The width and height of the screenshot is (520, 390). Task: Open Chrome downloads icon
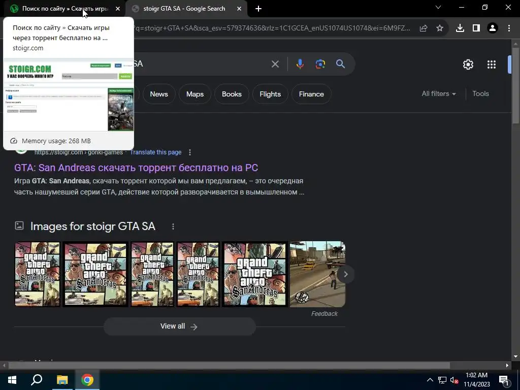pos(460,28)
